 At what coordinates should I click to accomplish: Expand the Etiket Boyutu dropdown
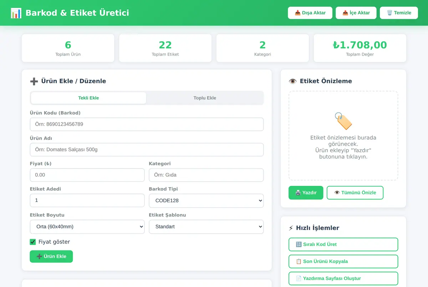87,226
